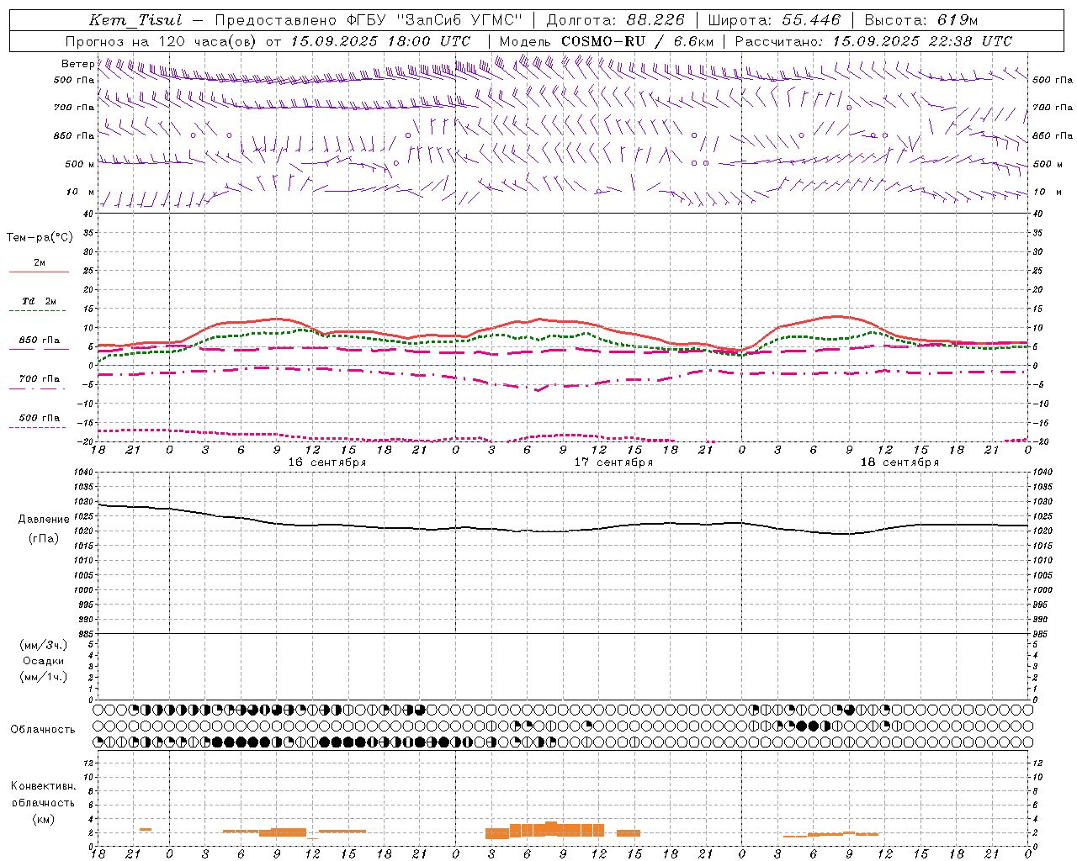Click the 'Давление' pressure panel label

point(44,519)
